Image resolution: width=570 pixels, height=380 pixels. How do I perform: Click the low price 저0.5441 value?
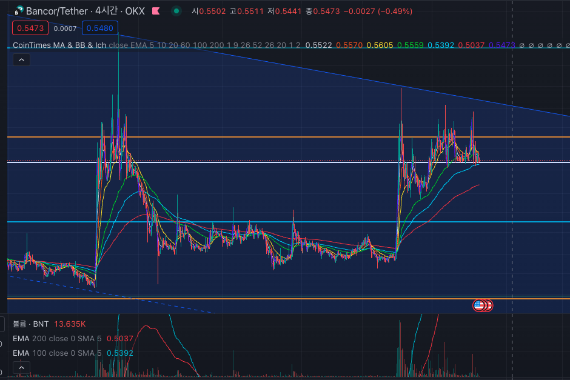[284, 12]
